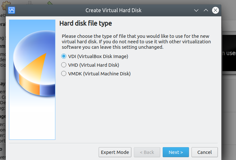Click the "Hard disk file type" heading
Screen dimensions: 236x160
pos(85,24)
